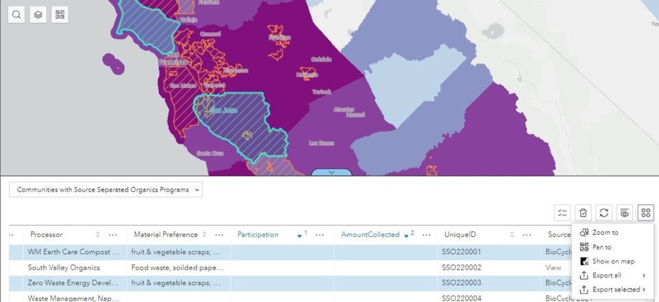Open Processor column options ellipsis
Screen dimensions: 659x302
click(113, 235)
